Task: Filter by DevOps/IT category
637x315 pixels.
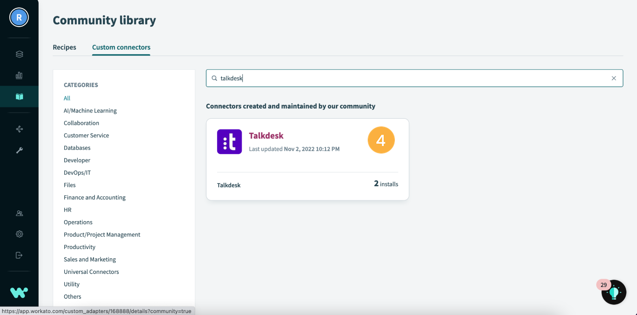Action: tap(77, 173)
